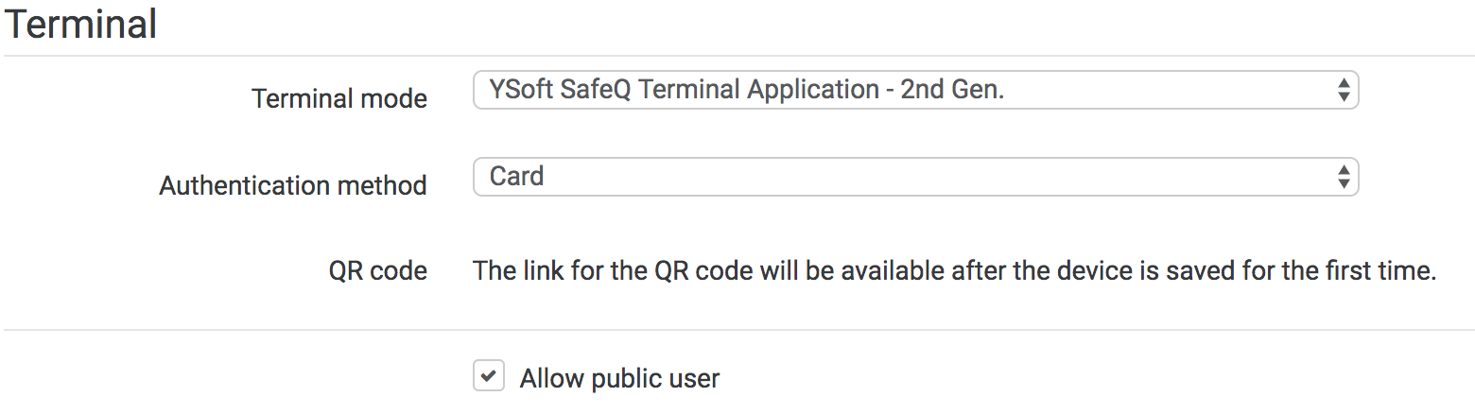The height and width of the screenshot is (414, 1475).
Task: Select the 'YSoft SafeQ Terminal Application - 2nd Gen.' value
Action: pos(746,90)
